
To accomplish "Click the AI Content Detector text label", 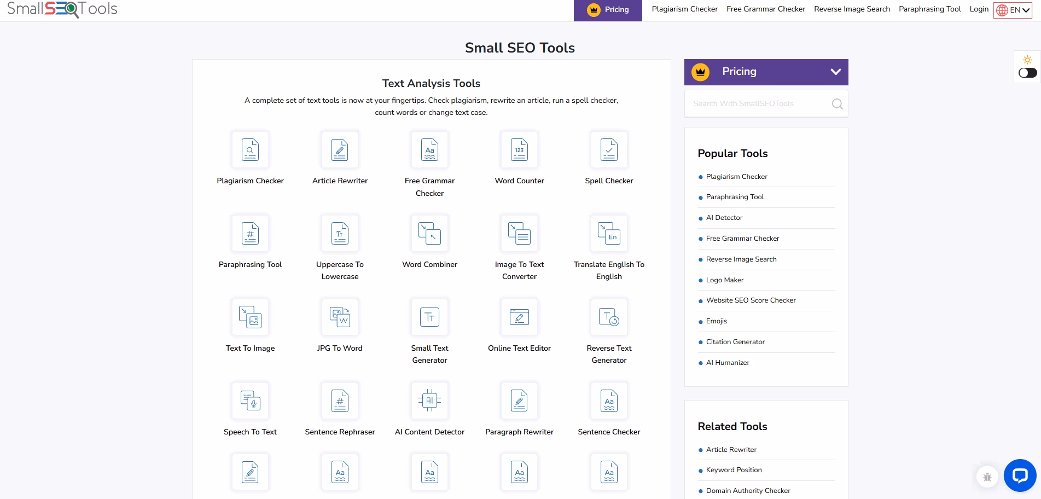I will coord(429,432).
